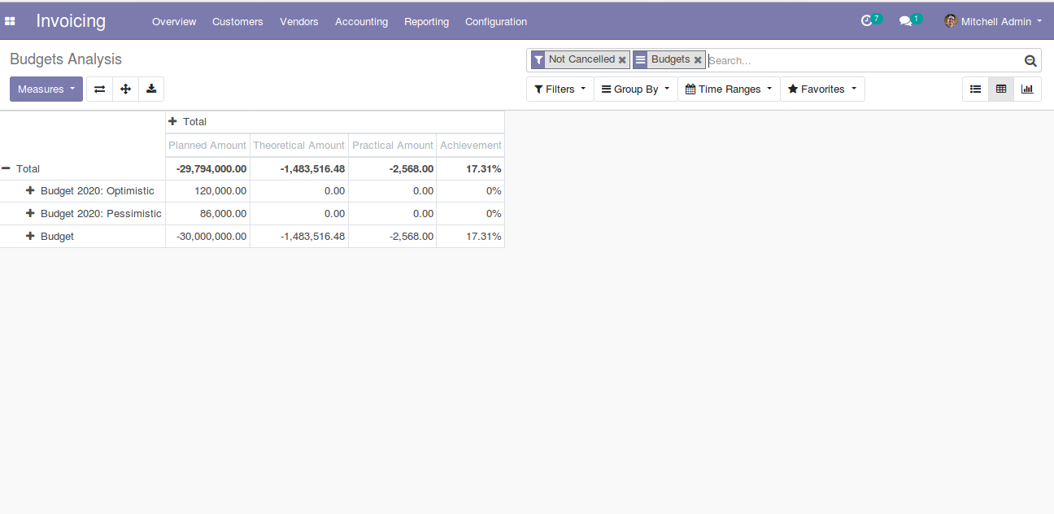The height and width of the screenshot is (514, 1054).
Task: Remove the Budgets group tag
Action: point(698,60)
